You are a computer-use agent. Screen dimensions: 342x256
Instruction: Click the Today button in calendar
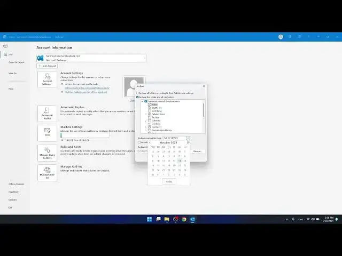point(169,181)
